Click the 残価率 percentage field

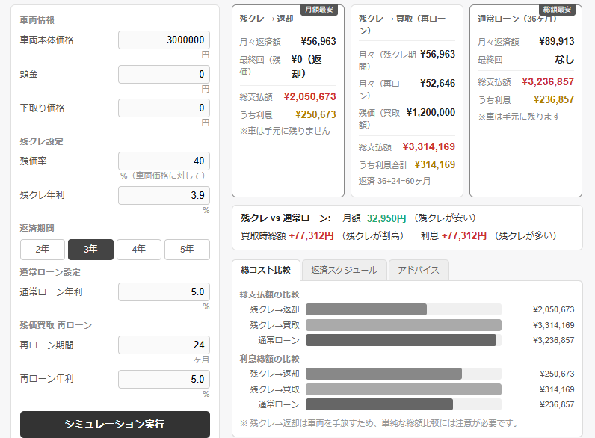pos(164,161)
